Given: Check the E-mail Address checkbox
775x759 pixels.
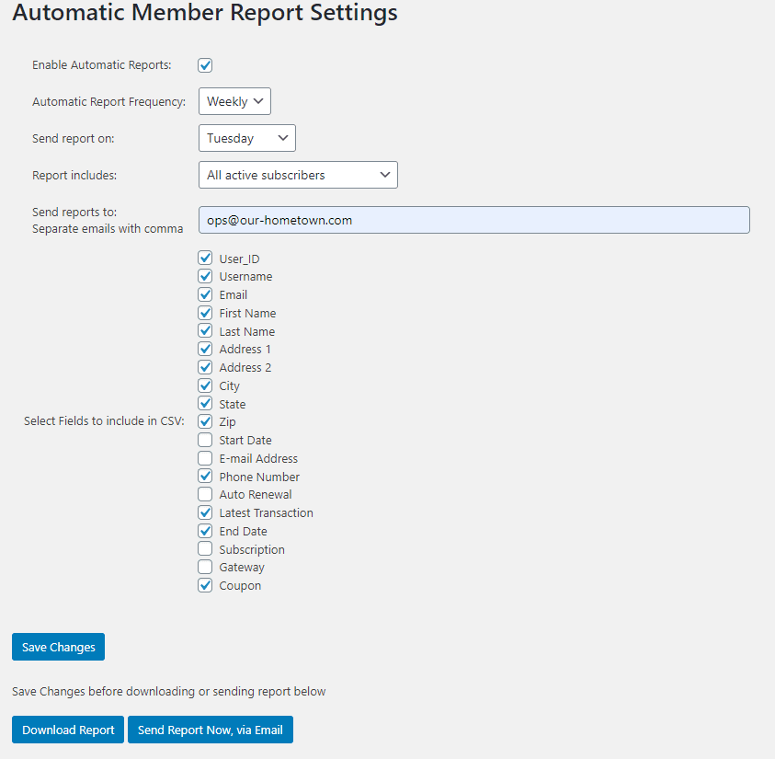Looking at the screenshot, I should pyautogui.click(x=205, y=458).
